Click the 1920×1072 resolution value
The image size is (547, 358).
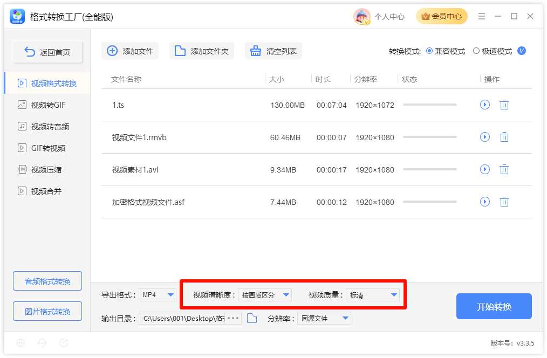click(375, 105)
